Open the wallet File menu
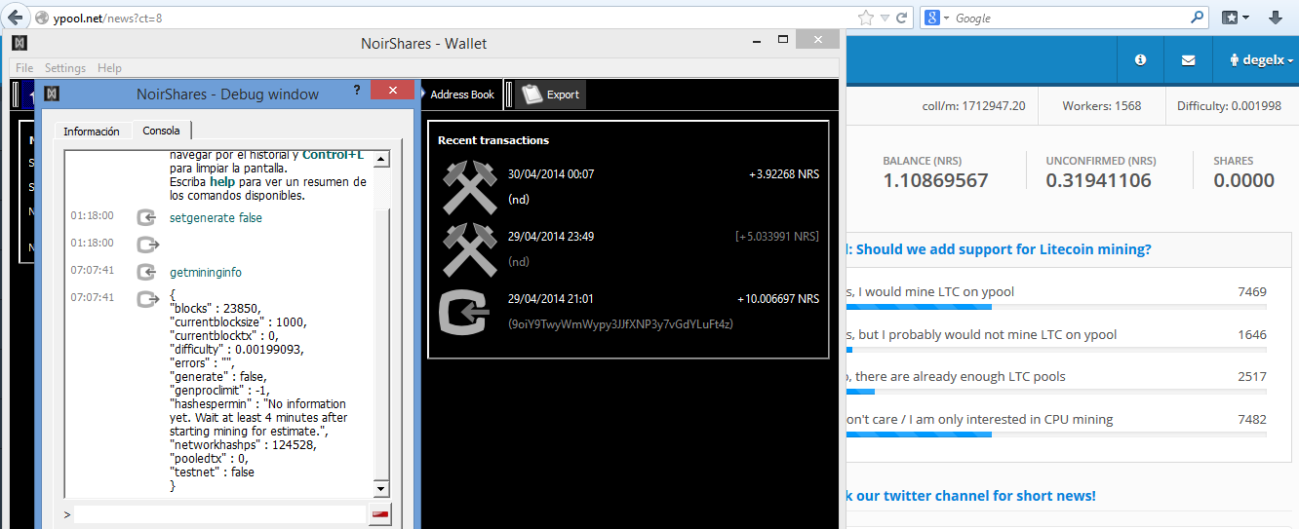 24,68
